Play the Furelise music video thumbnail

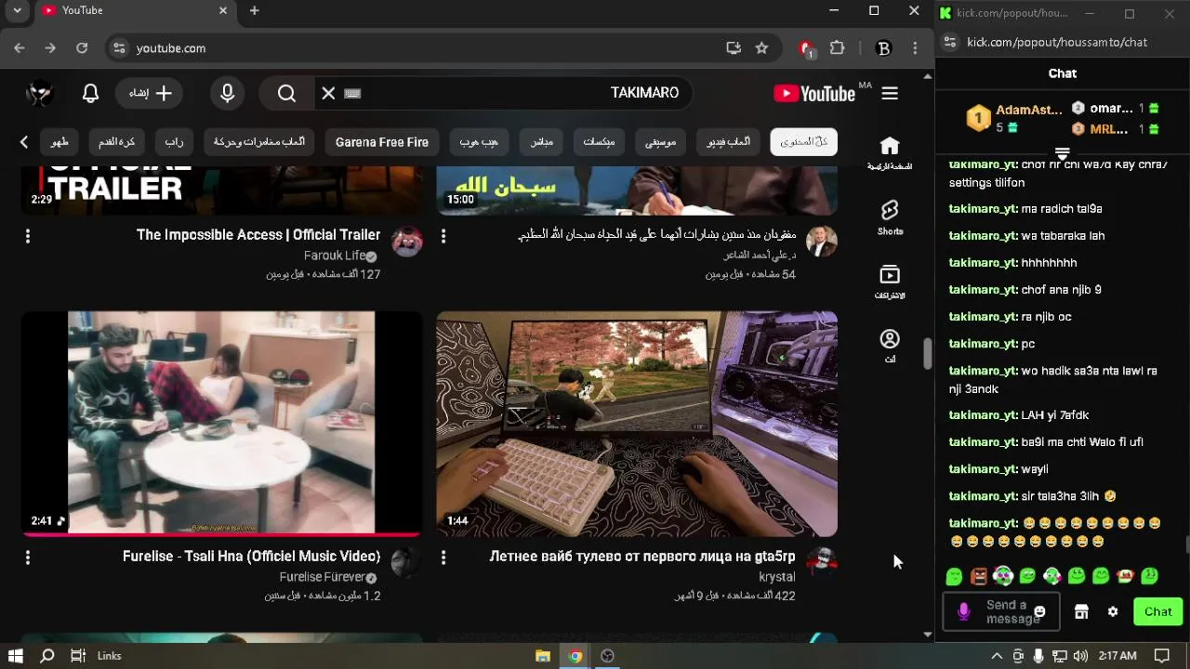coord(221,424)
